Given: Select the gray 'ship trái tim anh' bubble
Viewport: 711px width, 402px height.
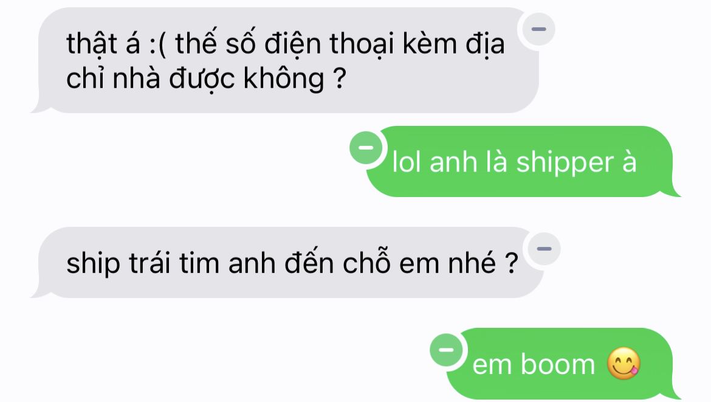Looking at the screenshot, I should pos(287,262).
